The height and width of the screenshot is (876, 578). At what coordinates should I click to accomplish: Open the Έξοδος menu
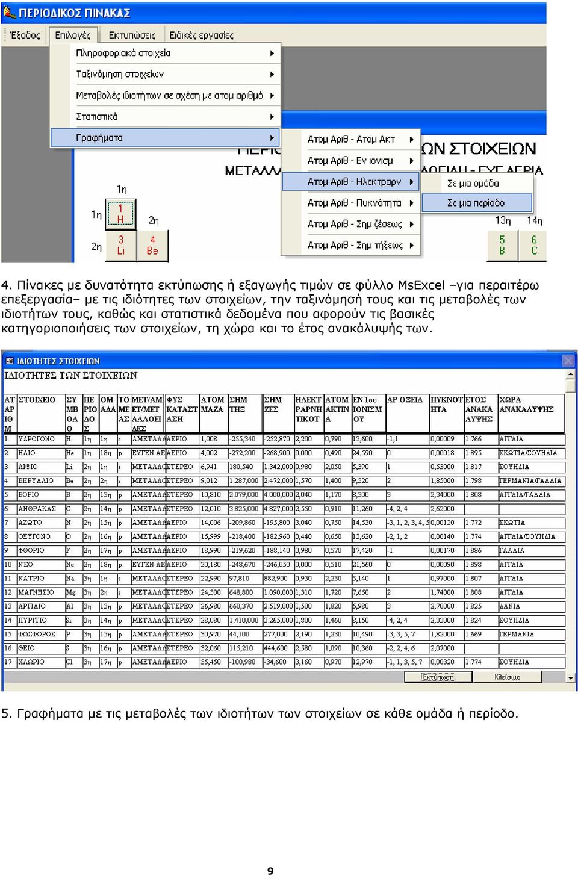(x=25, y=35)
